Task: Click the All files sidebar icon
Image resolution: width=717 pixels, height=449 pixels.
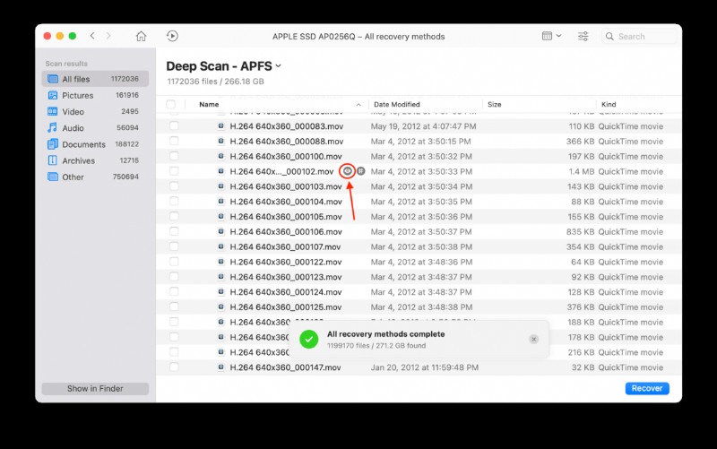Action: click(x=53, y=79)
